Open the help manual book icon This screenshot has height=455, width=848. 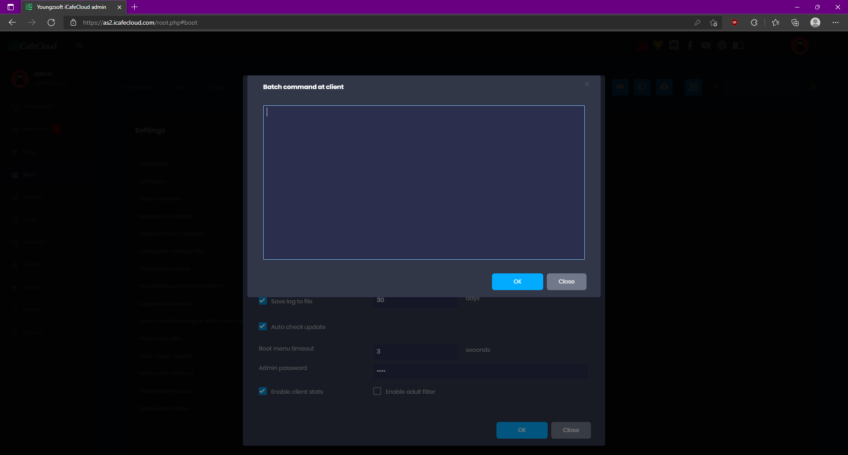pos(738,45)
